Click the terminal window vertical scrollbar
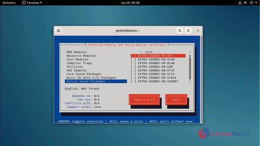 [x=201, y=79]
